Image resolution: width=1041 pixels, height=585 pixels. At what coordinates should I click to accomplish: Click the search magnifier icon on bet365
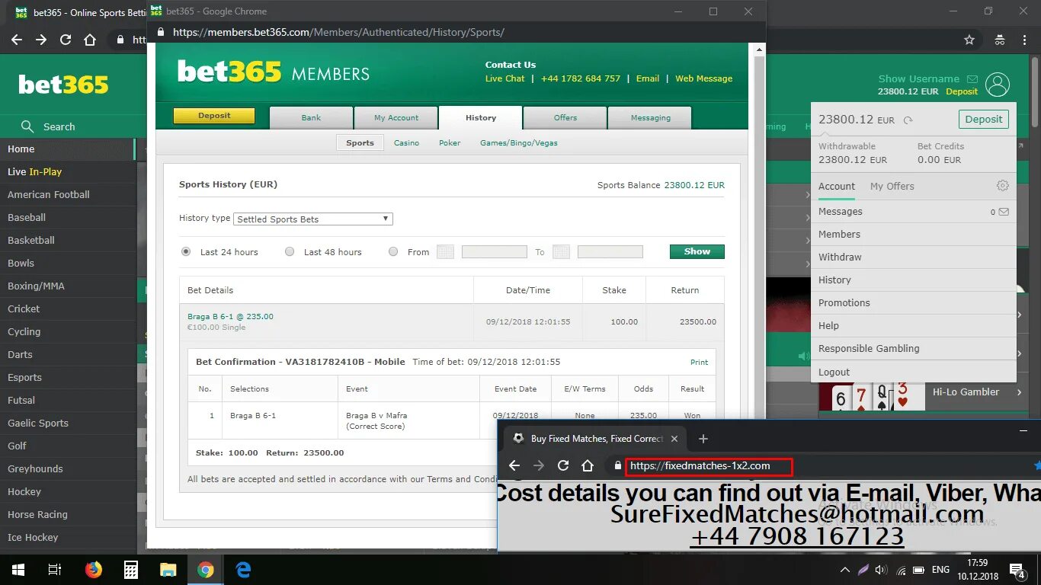tap(27, 126)
